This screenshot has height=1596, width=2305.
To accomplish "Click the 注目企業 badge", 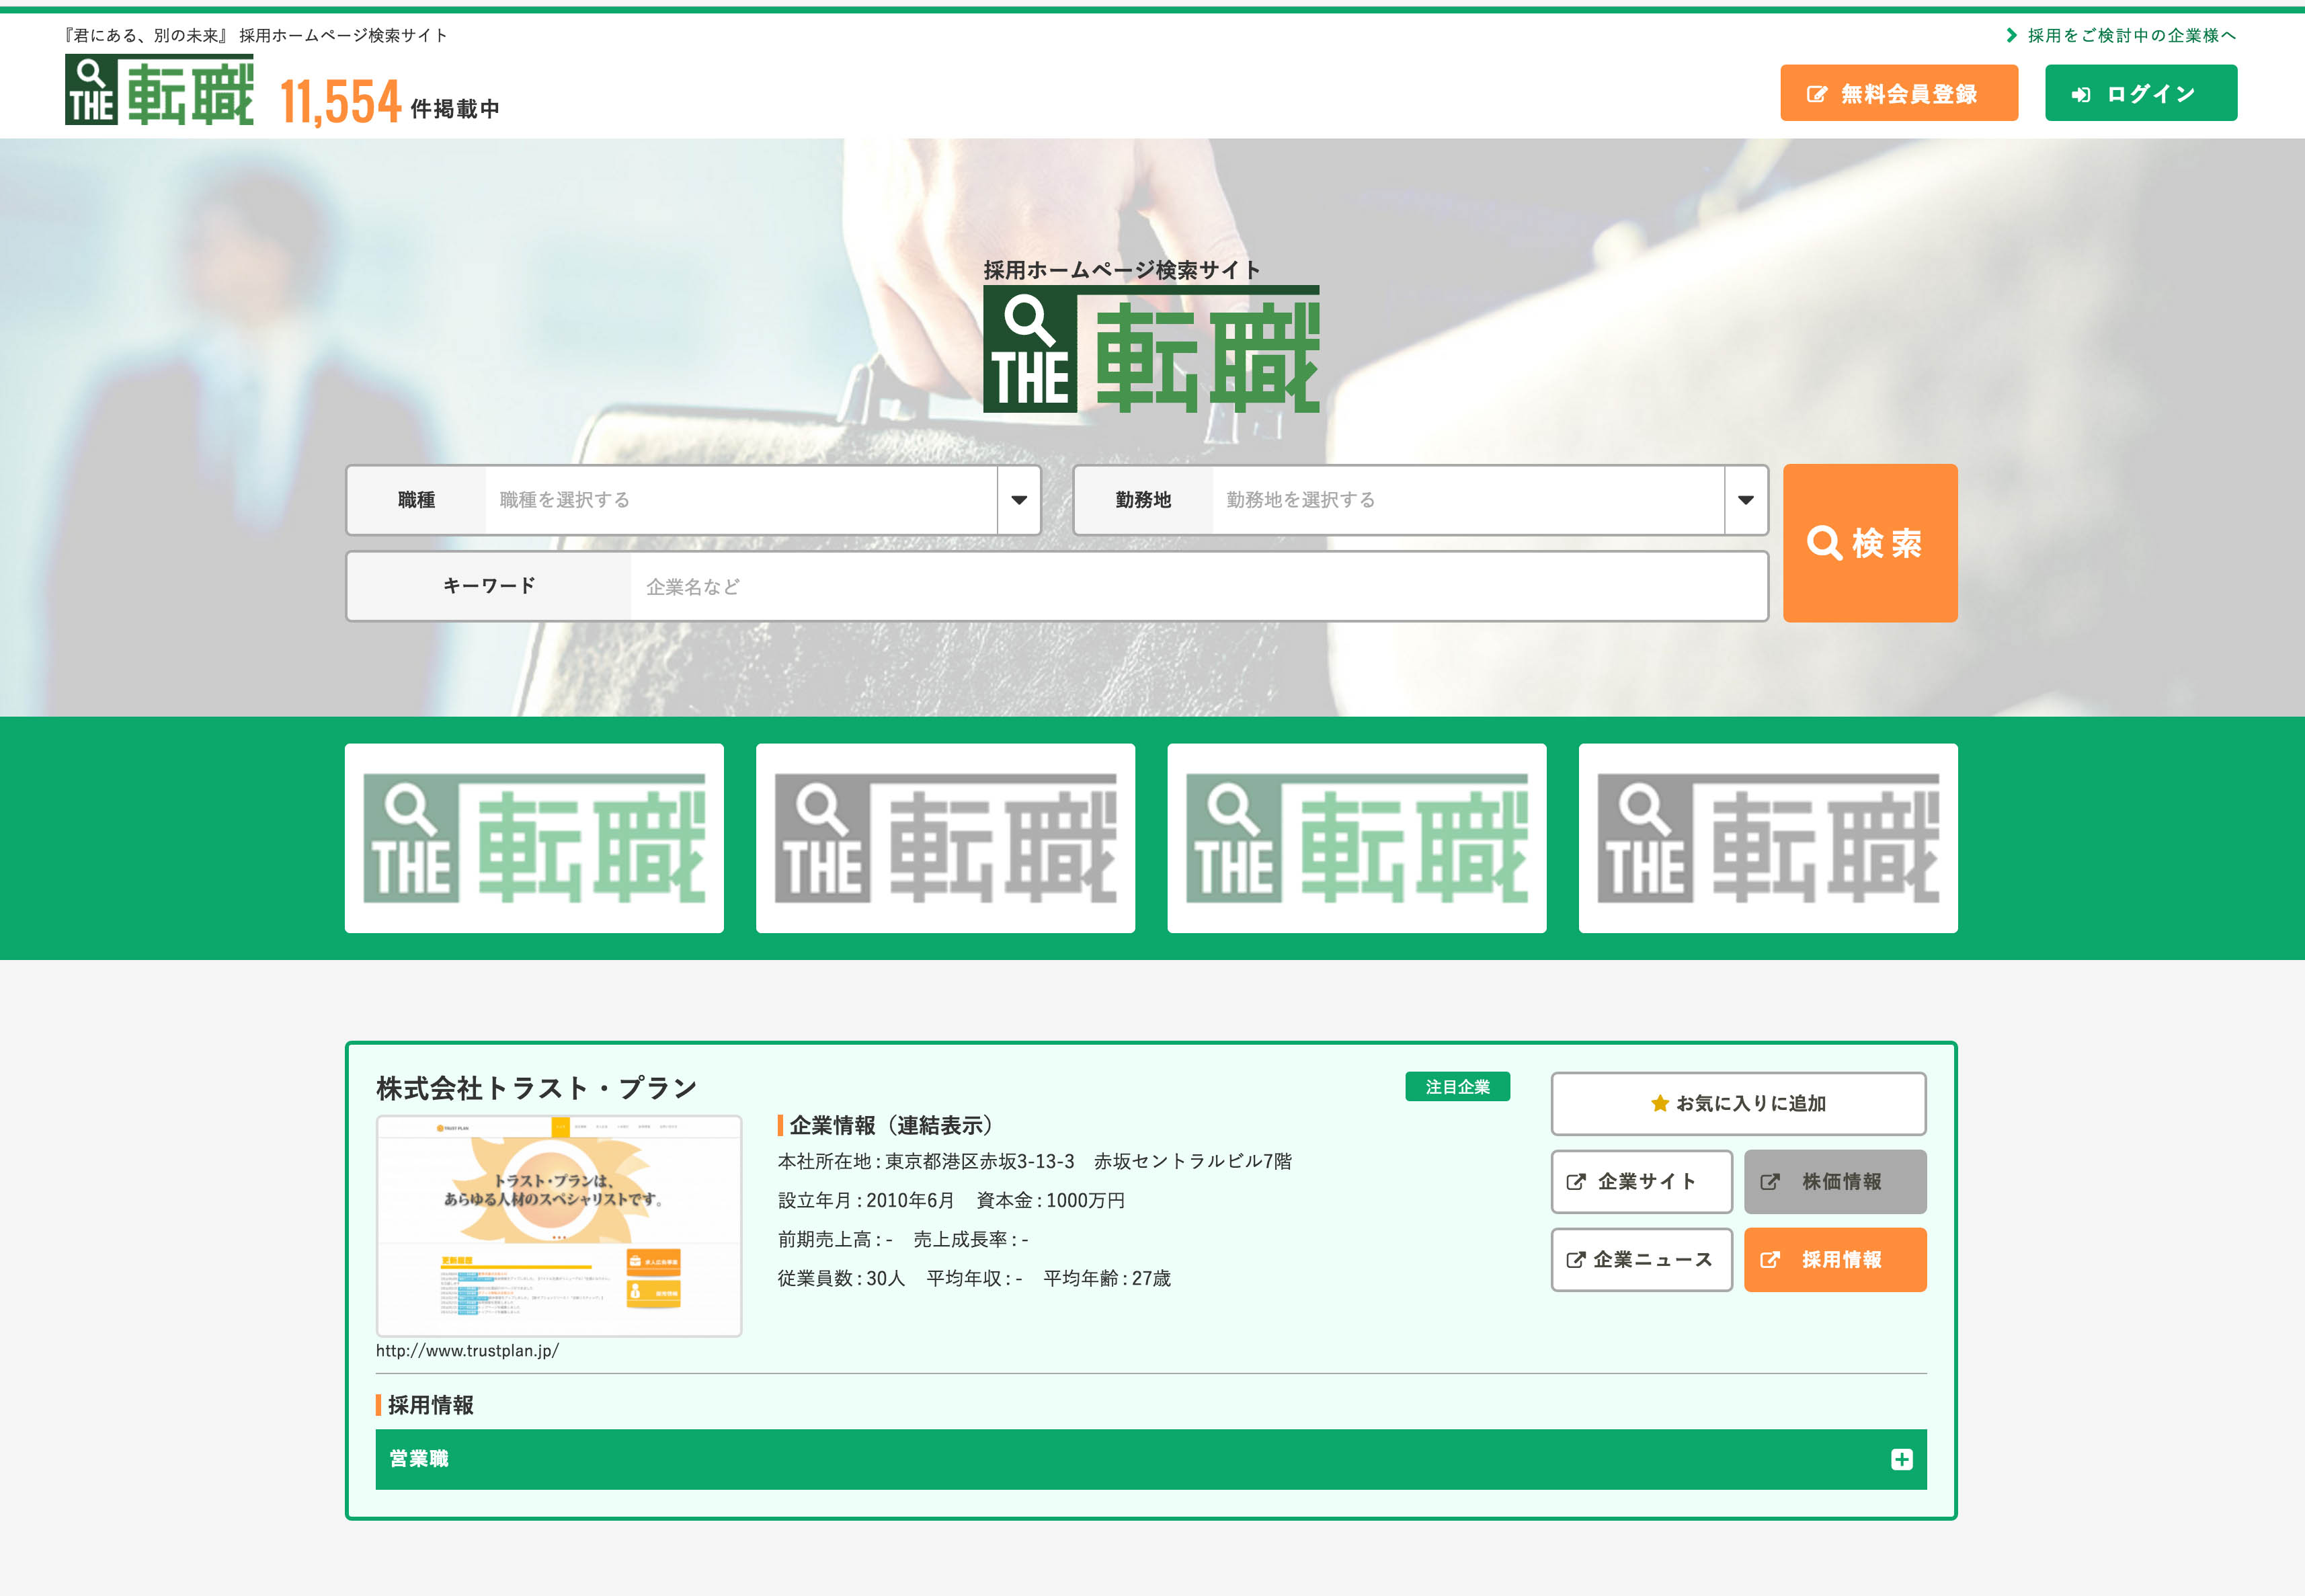I will (1456, 1087).
